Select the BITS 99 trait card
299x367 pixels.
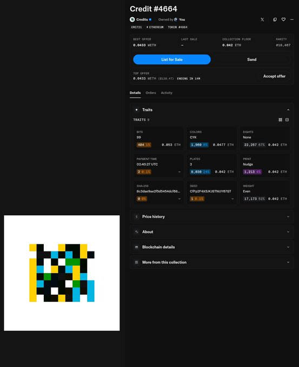point(158,139)
